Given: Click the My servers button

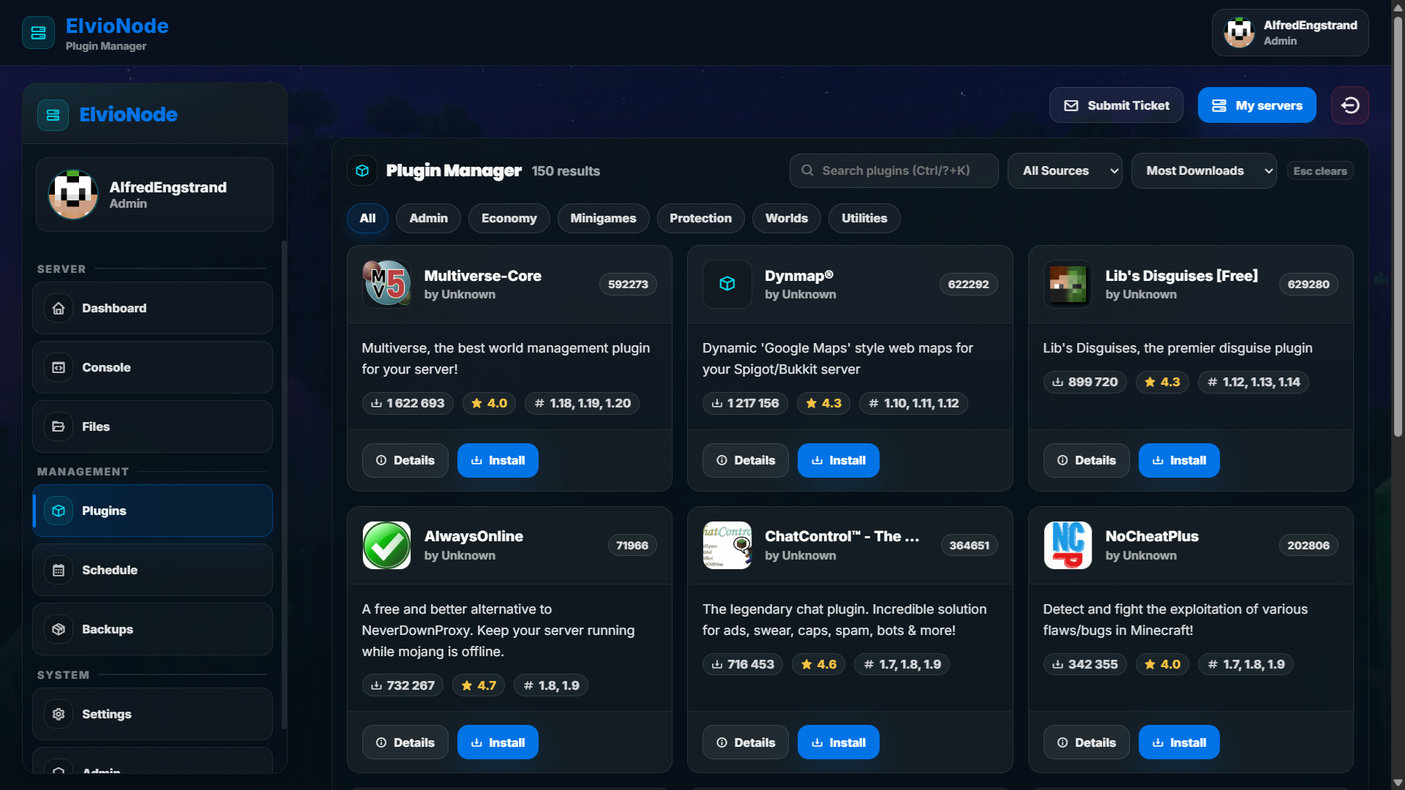Looking at the screenshot, I should (x=1257, y=105).
